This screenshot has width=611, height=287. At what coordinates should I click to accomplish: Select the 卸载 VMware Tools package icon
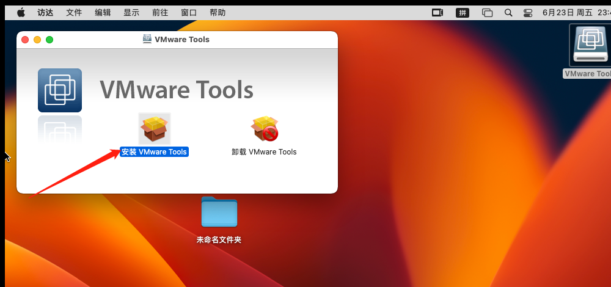click(265, 129)
